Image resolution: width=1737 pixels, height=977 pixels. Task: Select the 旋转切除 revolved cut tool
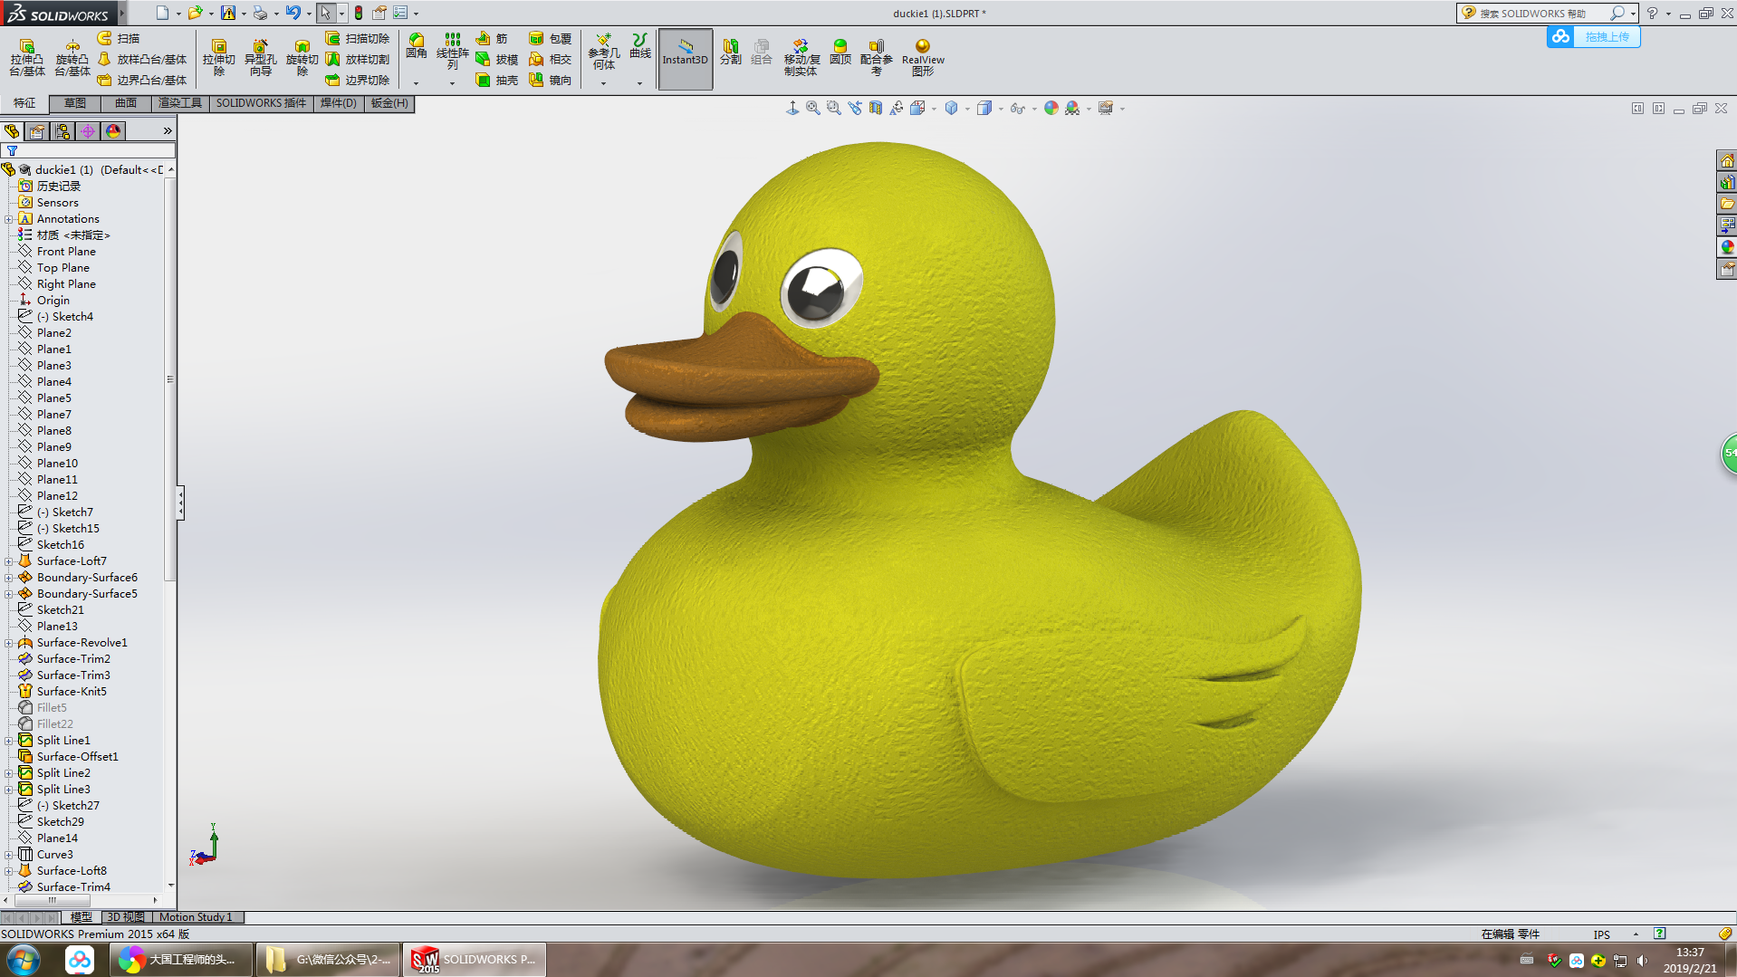[x=302, y=57]
